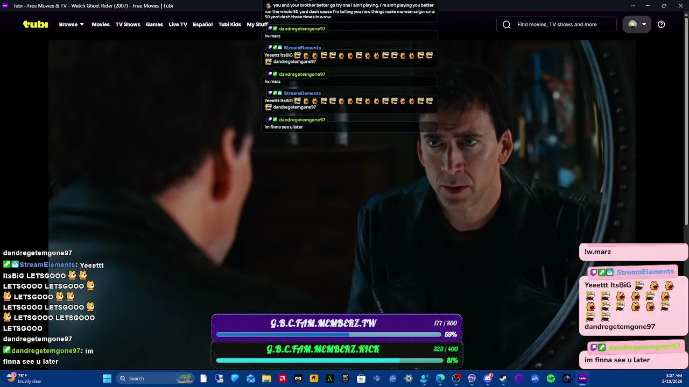Open the Español section
This screenshot has height=387, width=689.
click(x=203, y=24)
